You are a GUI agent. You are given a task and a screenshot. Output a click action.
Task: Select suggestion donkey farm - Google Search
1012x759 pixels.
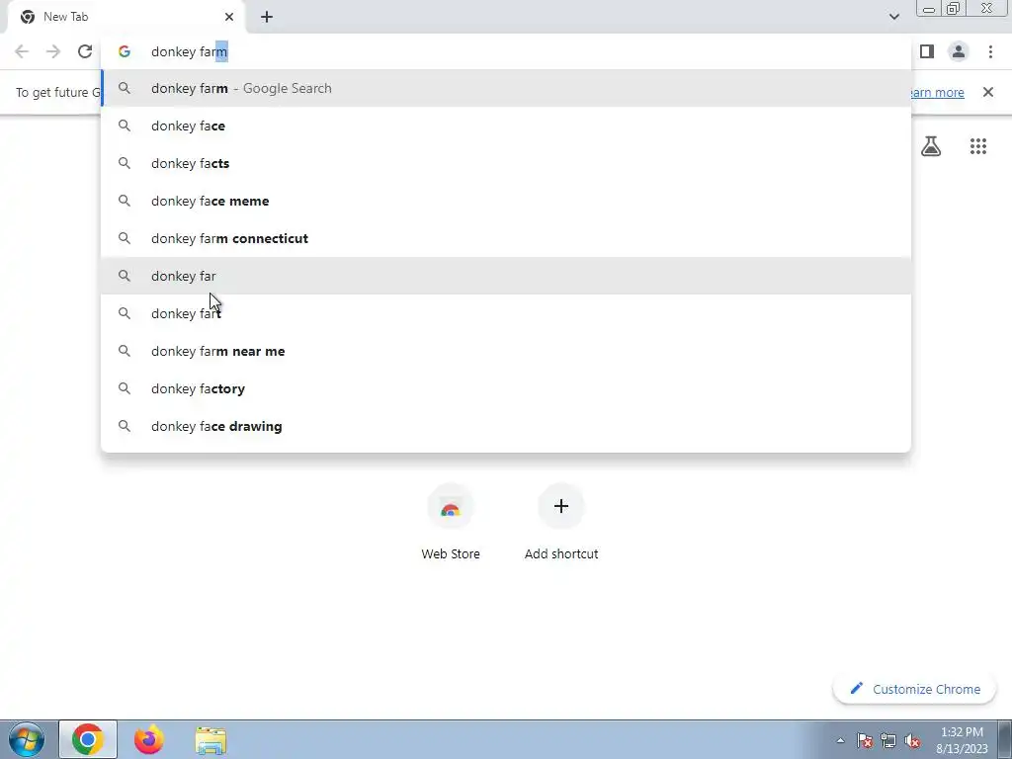pyautogui.click(x=506, y=88)
